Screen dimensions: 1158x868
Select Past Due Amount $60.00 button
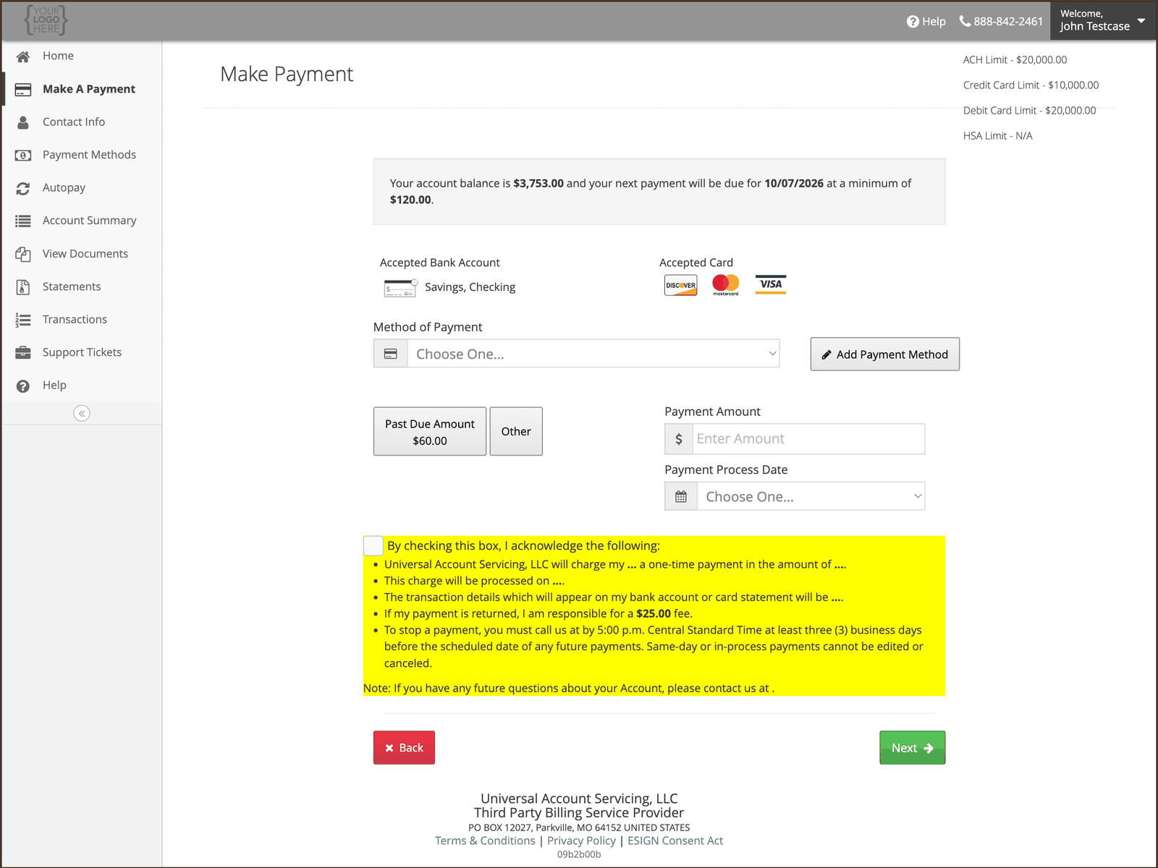(430, 432)
